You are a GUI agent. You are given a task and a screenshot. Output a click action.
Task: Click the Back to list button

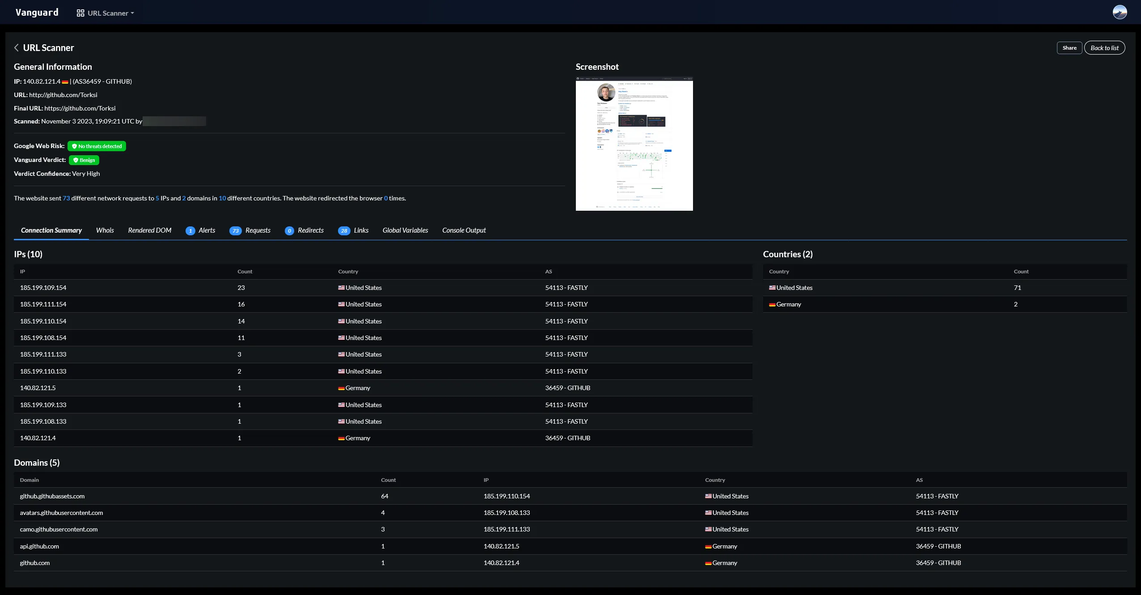pyautogui.click(x=1104, y=47)
